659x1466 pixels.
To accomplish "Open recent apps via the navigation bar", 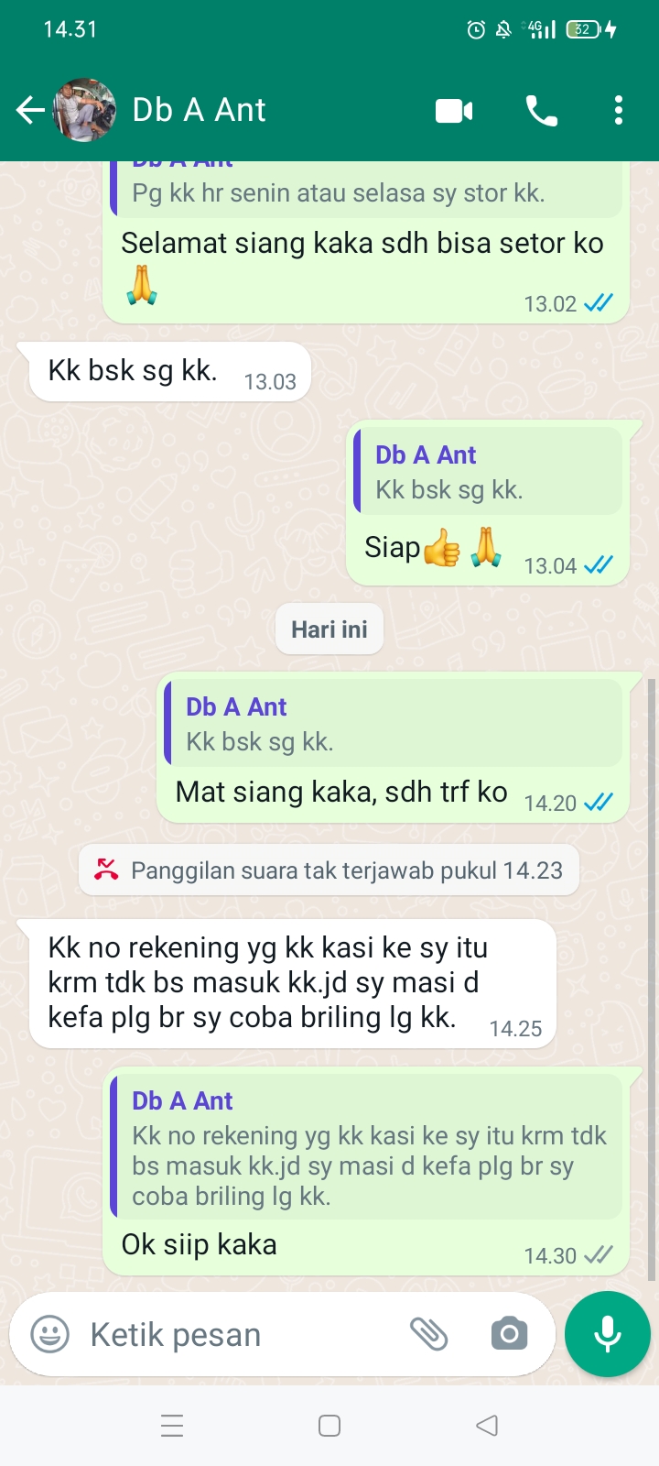I will [x=172, y=1426].
